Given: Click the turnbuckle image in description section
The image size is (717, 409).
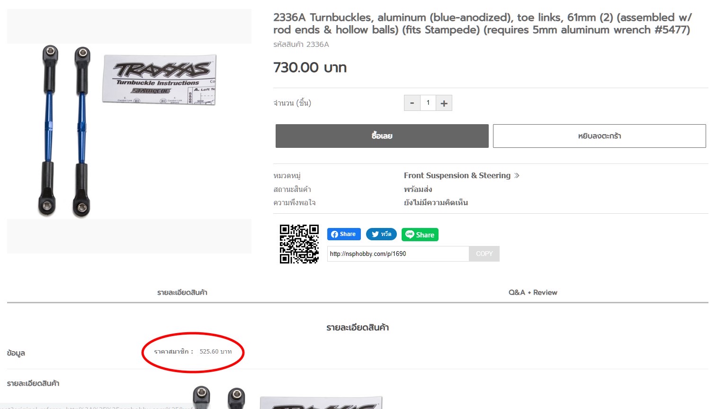Looking at the screenshot, I should click(287, 397).
